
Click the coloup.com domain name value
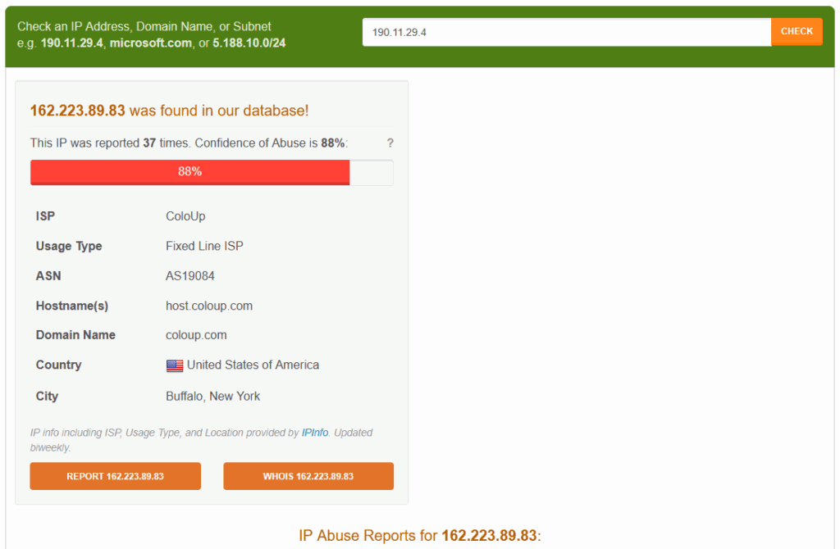tap(196, 335)
